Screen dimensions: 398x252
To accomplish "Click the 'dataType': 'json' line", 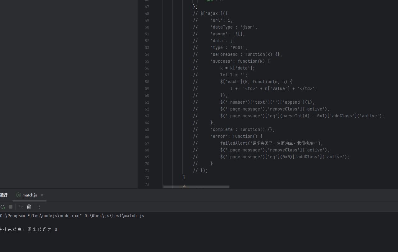I will 225,27.
